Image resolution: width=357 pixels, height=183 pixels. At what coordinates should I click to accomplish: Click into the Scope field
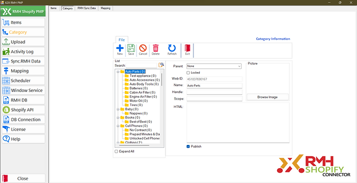coord(215,99)
